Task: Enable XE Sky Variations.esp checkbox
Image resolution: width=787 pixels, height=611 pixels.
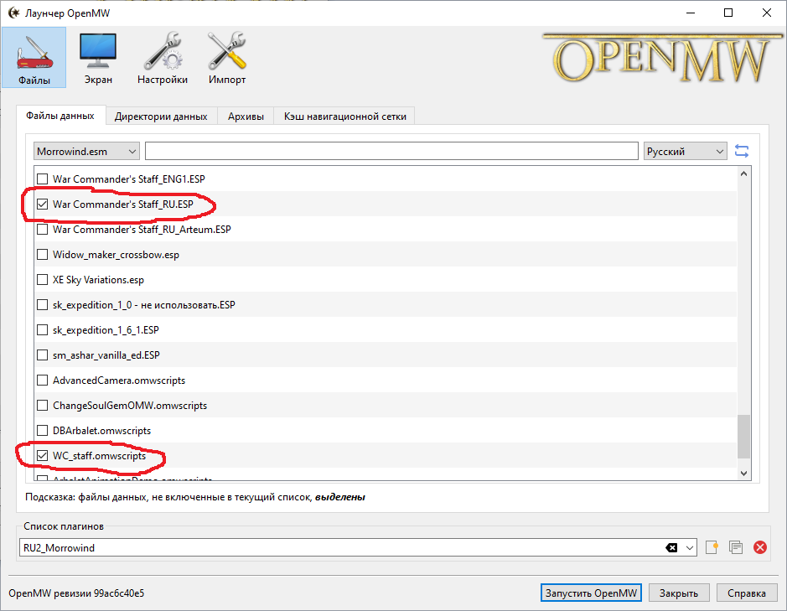Action: tap(43, 280)
